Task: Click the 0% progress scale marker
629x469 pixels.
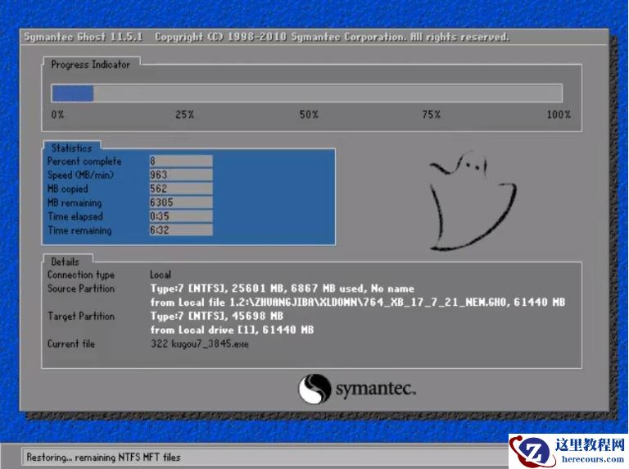Action: pos(58,115)
